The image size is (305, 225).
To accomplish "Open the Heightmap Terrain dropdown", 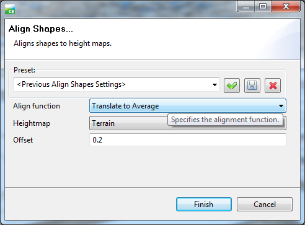I will pyautogui.click(x=188, y=123).
